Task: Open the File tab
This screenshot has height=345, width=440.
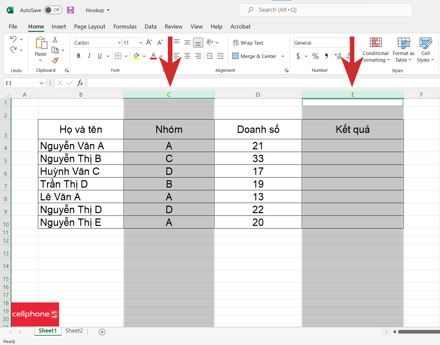Action: tap(13, 27)
